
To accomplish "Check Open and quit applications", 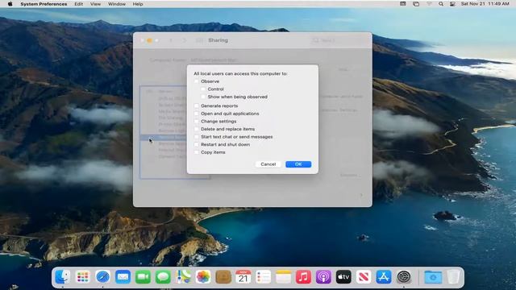I will click(x=197, y=114).
